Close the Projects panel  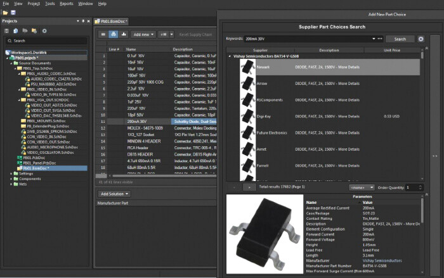coord(88,21)
